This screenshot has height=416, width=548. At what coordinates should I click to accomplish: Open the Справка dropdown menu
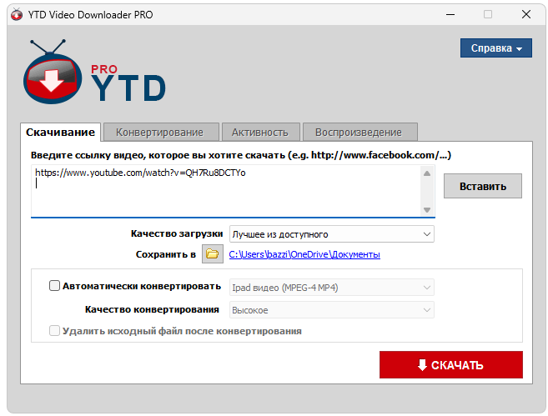(496, 48)
